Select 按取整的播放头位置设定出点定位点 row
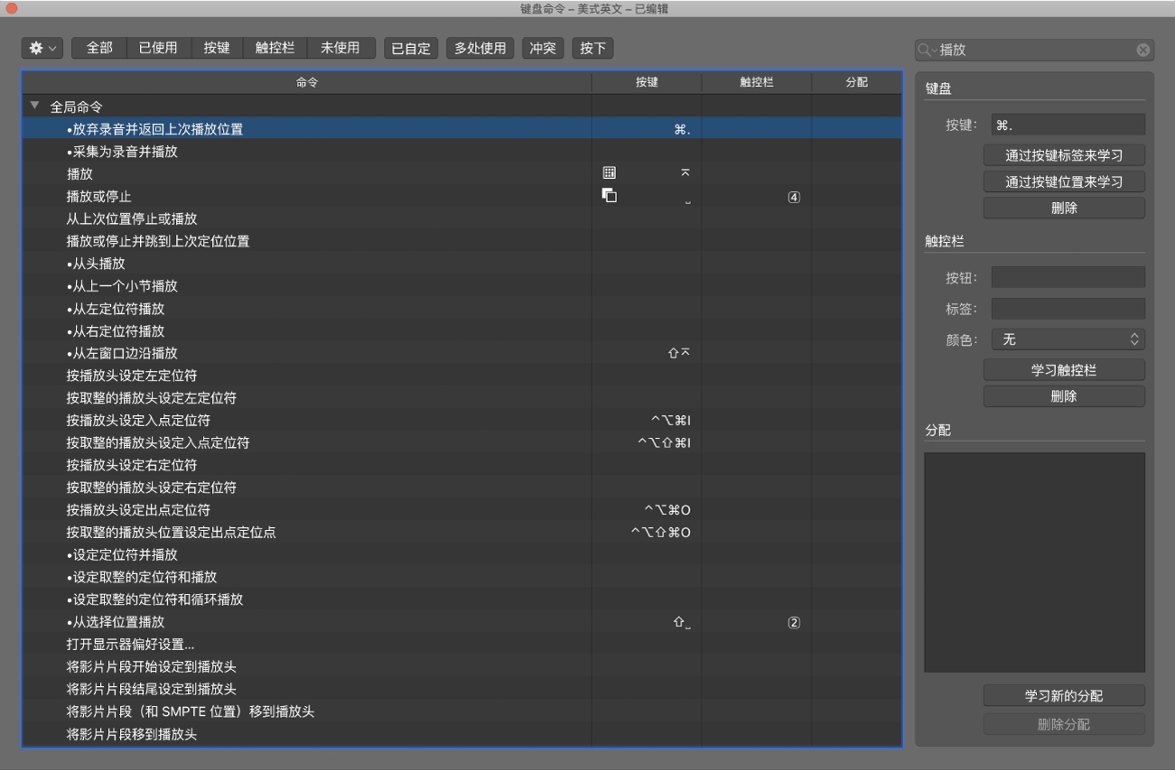Image resolution: width=1175 pixels, height=771 pixels. [462, 533]
